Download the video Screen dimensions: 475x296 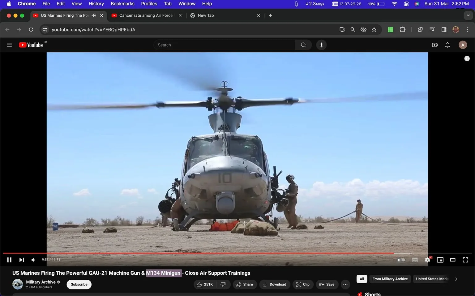[x=275, y=284]
